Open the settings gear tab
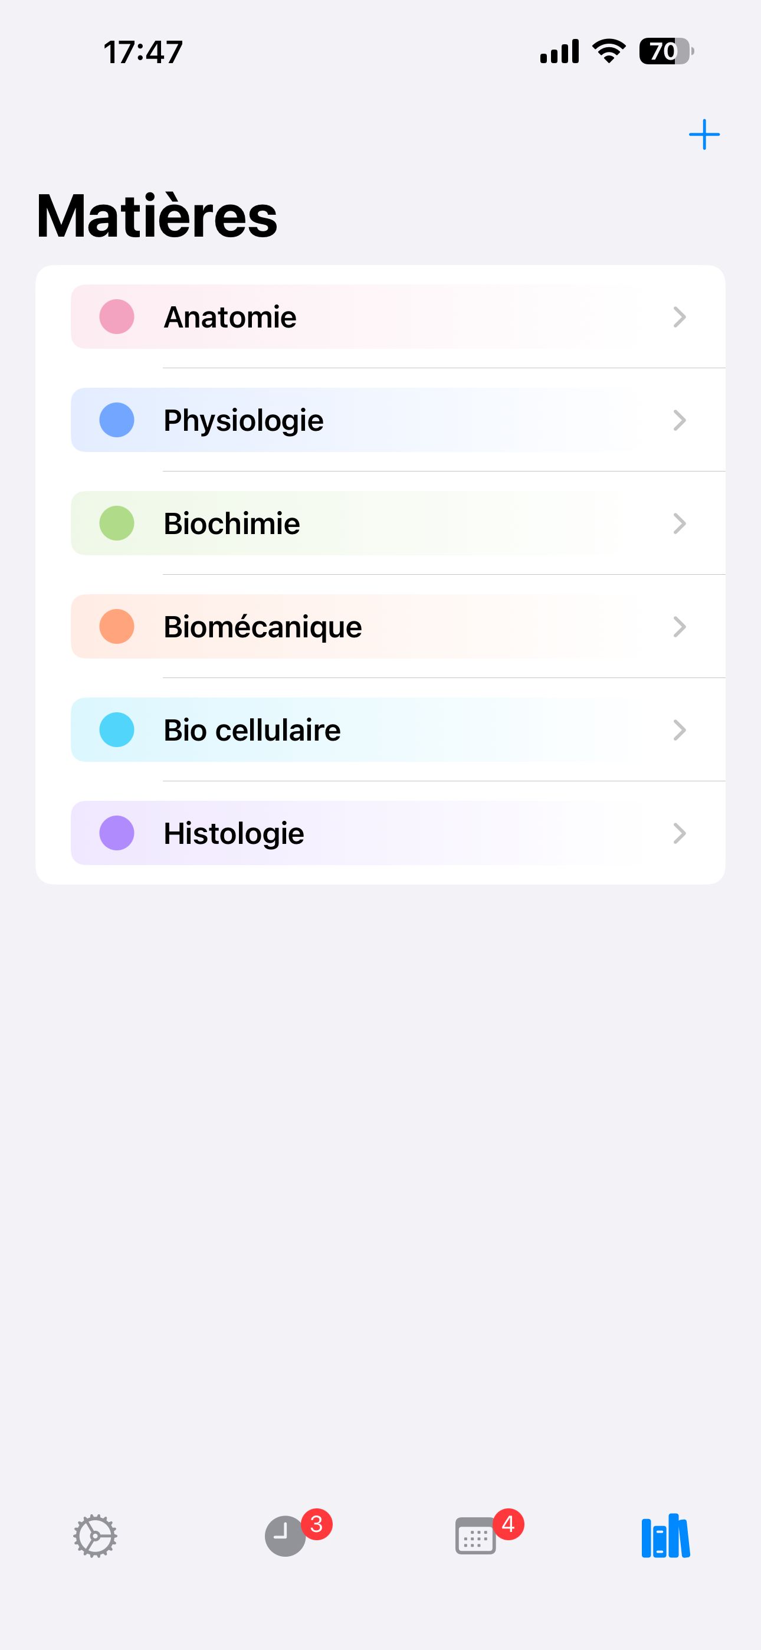The height and width of the screenshot is (1650, 761). (x=95, y=1536)
